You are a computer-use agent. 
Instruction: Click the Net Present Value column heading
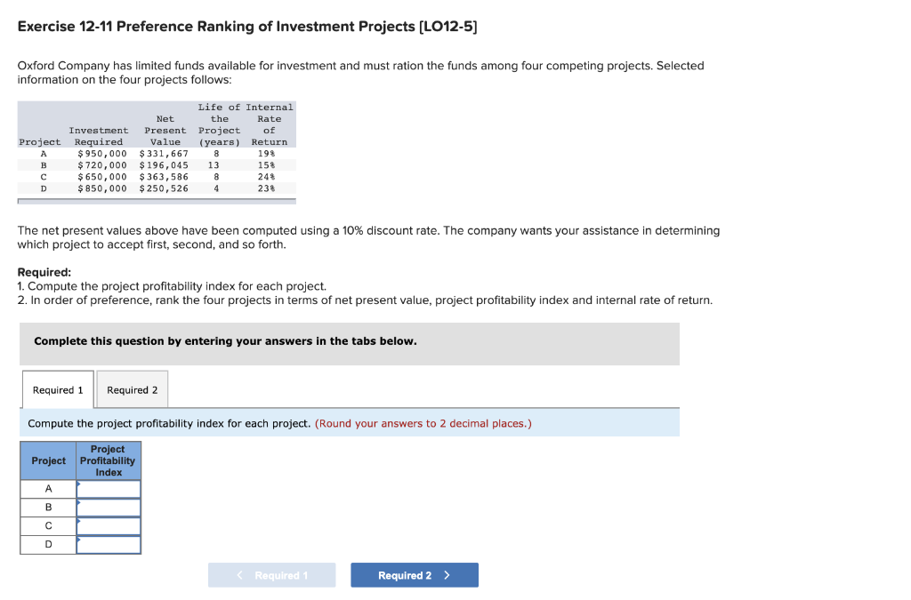(165, 129)
